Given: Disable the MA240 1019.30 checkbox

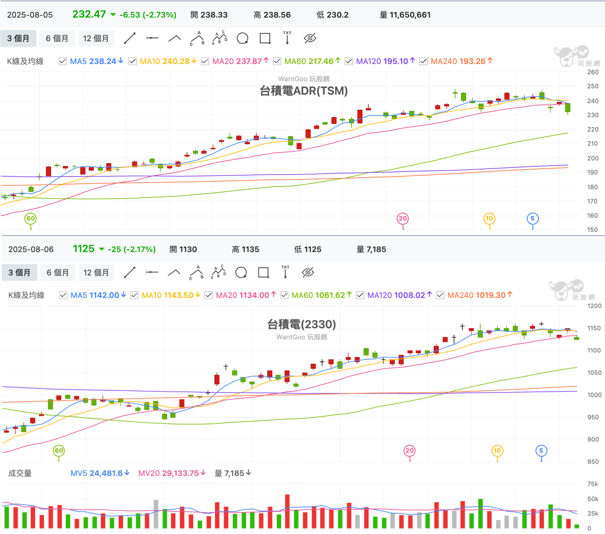Looking at the screenshot, I should (x=440, y=295).
